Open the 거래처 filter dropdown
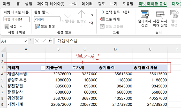The width and height of the screenshot is (181, 108). point(43,68)
